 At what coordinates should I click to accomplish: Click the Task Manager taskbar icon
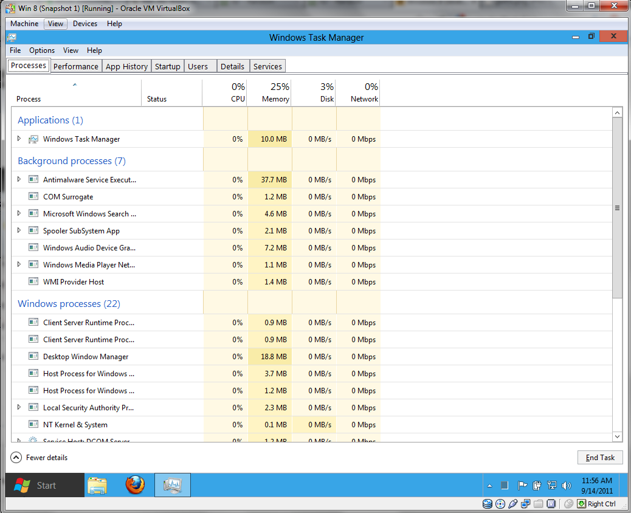173,485
